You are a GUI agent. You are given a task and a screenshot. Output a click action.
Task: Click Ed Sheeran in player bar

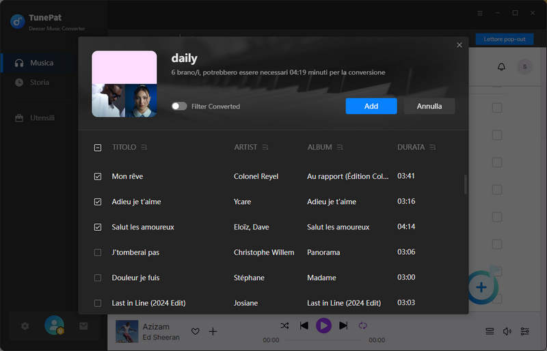point(161,337)
